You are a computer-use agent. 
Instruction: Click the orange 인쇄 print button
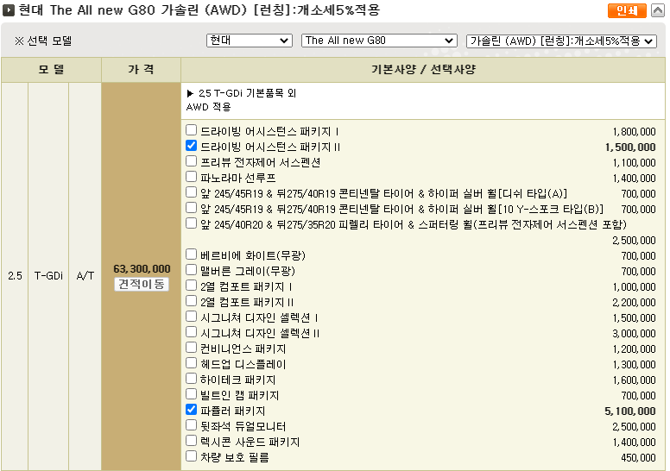[x=627, y=10]
